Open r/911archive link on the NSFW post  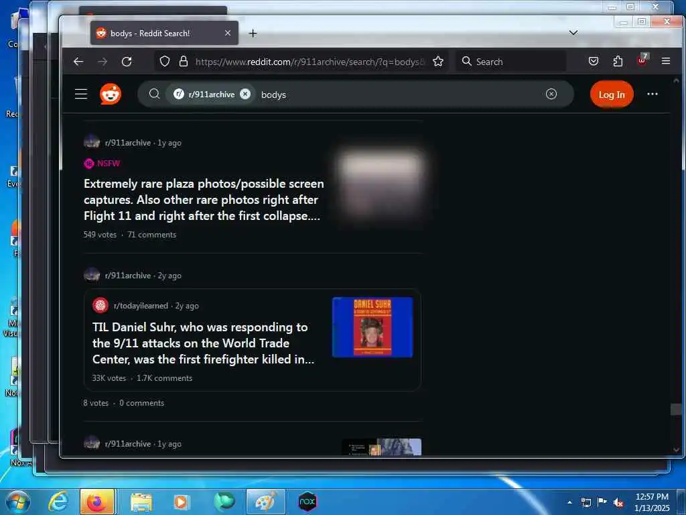[128, 143]
